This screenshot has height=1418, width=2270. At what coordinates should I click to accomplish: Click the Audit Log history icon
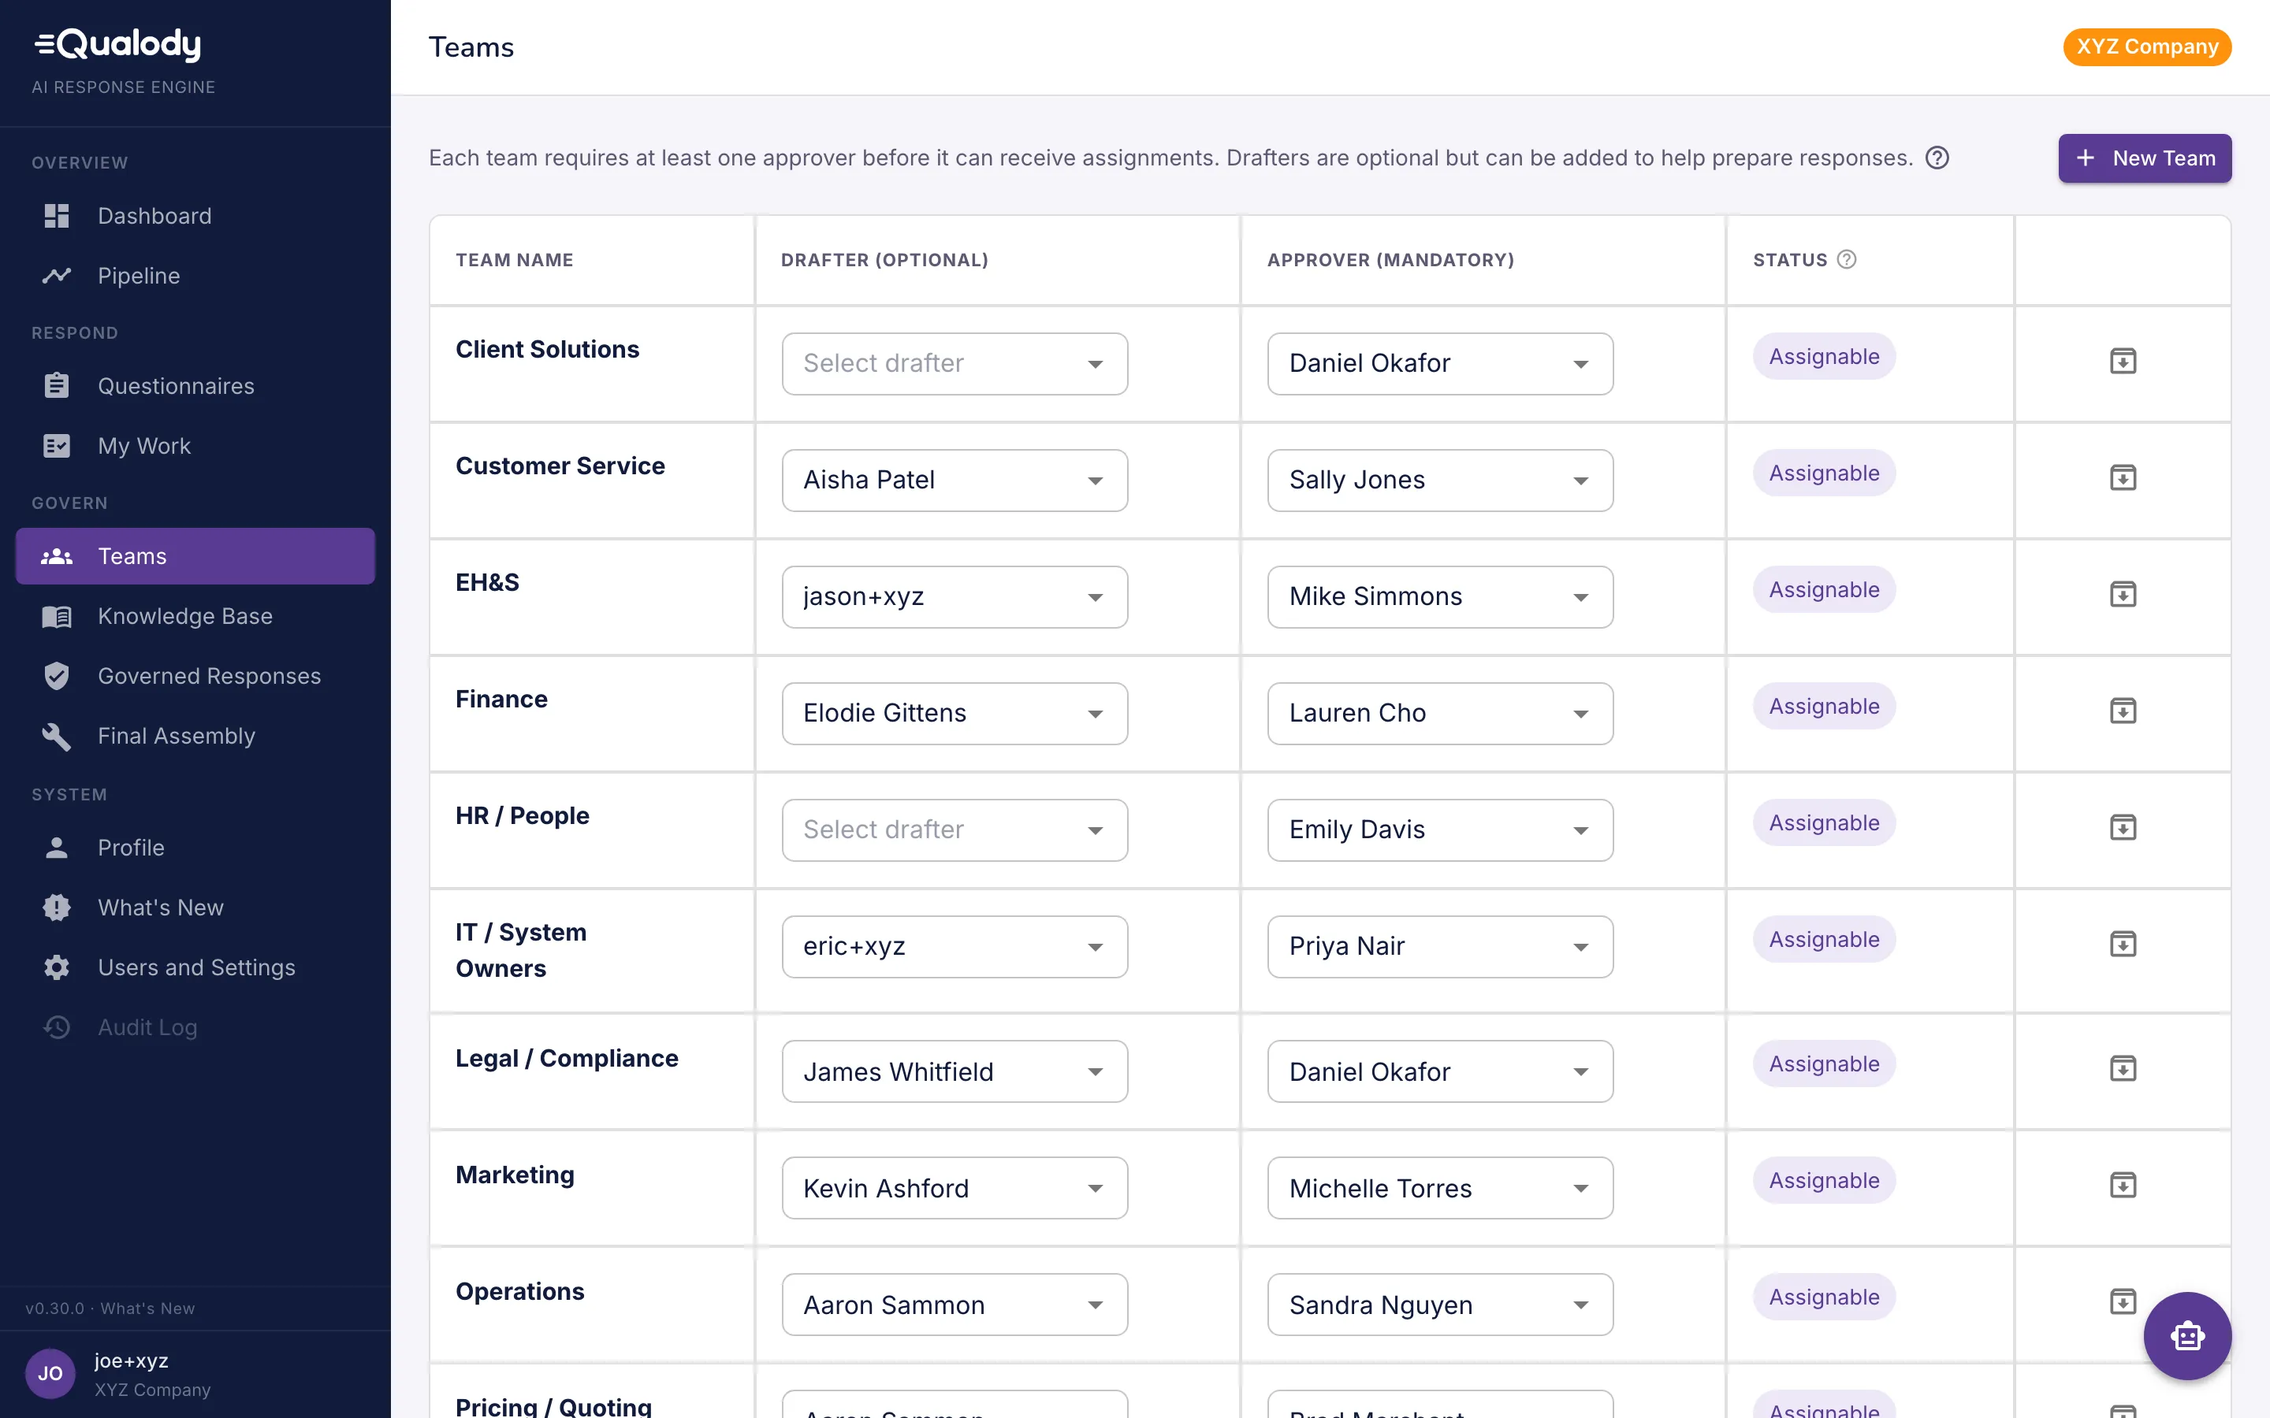[x=56, y=1028]
